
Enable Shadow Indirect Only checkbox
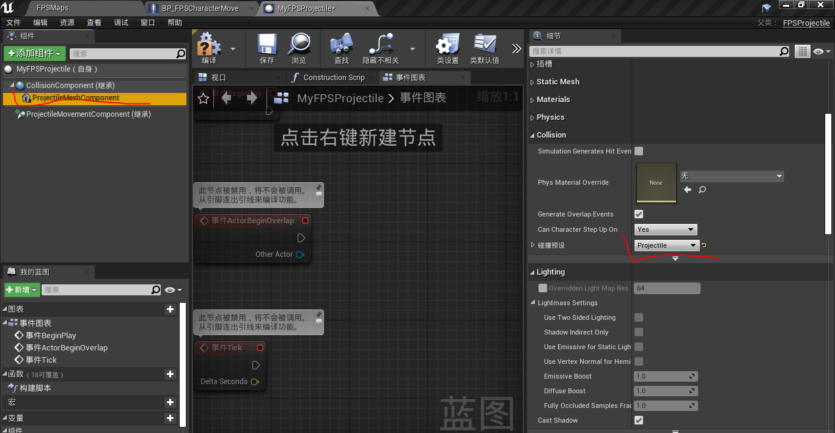[x=639, y=332]
